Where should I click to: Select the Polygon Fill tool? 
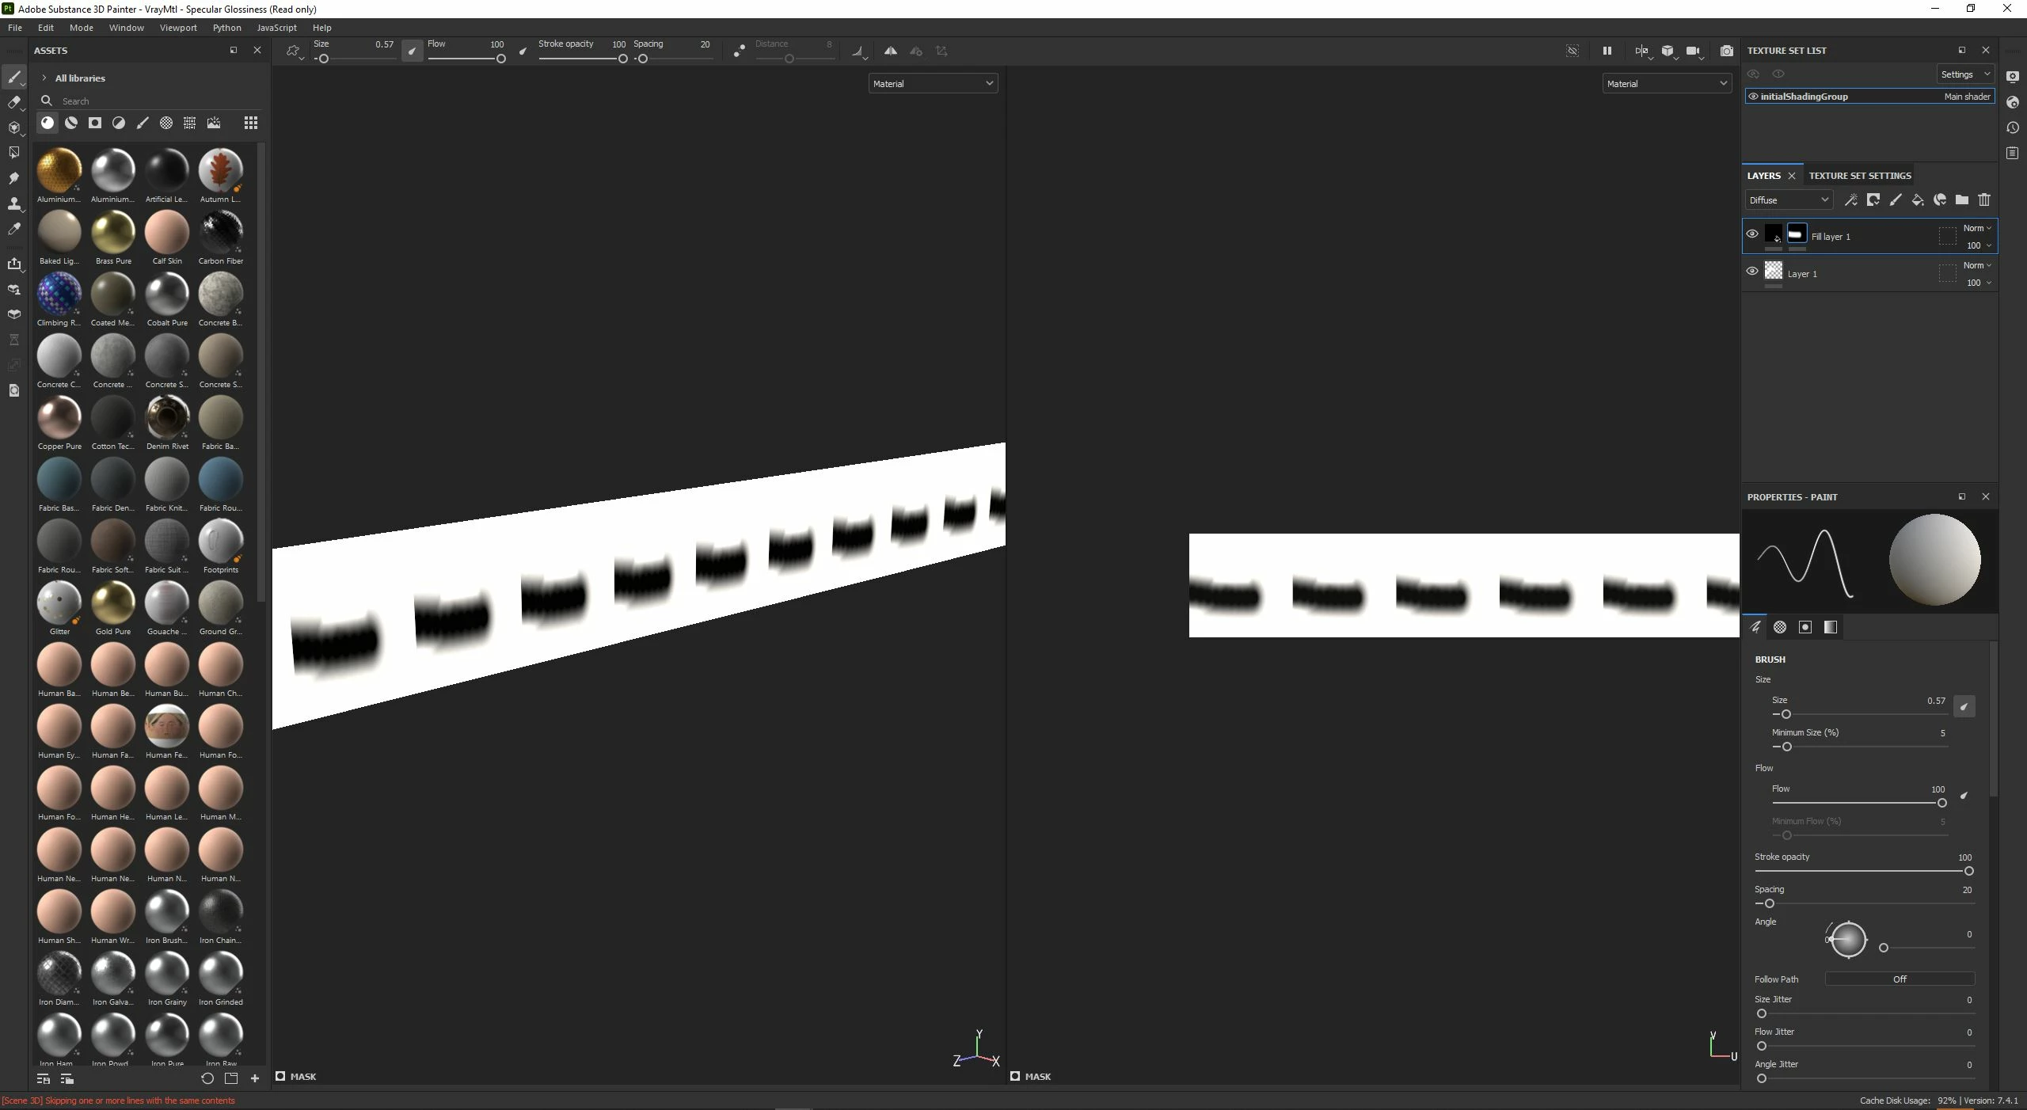[x=13, y=153]
